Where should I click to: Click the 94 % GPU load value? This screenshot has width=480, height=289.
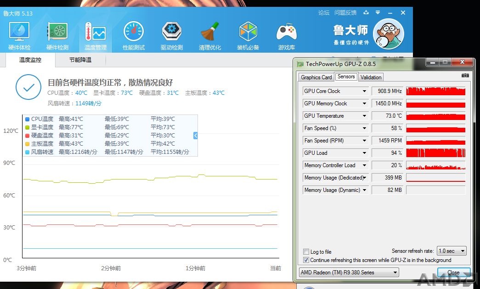pos(387,153)
